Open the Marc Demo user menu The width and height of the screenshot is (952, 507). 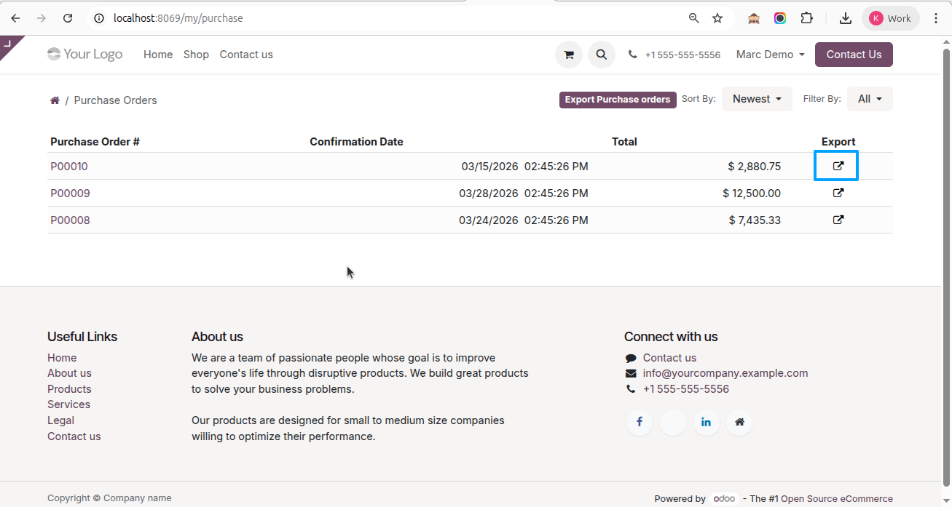(770, 55)
